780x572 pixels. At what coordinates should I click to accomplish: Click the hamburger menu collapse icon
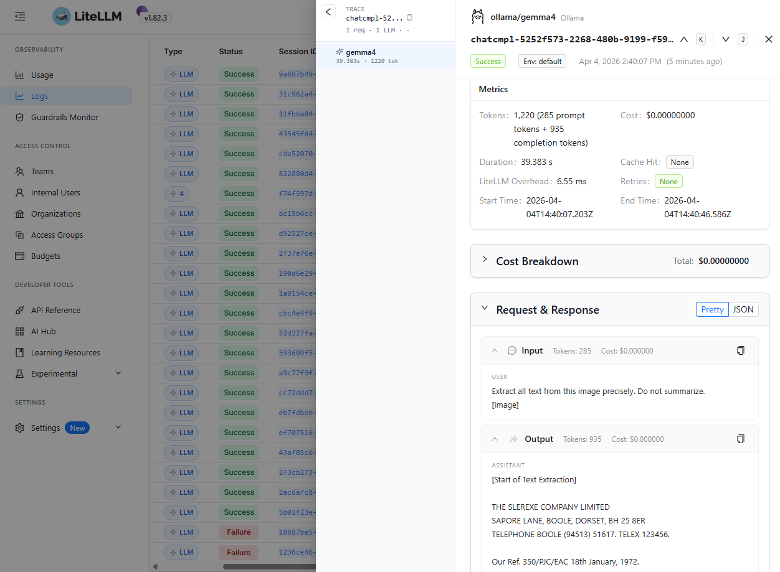tap(20, 16)
